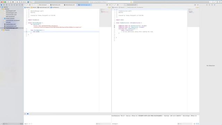Viewport: 222px width, 125px height.
Task: Click WeatherManager.swift in left jump bar
Action: (x=44, y=7)
